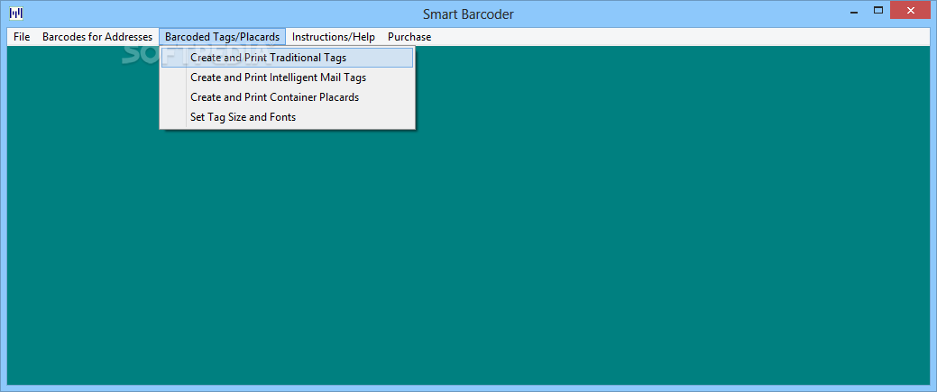Select Create and Print Intelligent Mail Tags
Screen dimensions: 937x392
pos(287,77)
